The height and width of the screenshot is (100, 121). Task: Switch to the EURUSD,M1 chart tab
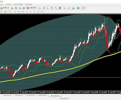[x=19, y=96]
